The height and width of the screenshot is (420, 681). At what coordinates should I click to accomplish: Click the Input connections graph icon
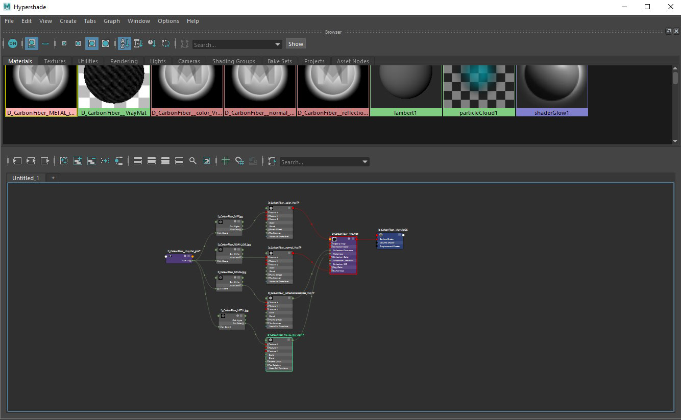(x=17, y=161)
